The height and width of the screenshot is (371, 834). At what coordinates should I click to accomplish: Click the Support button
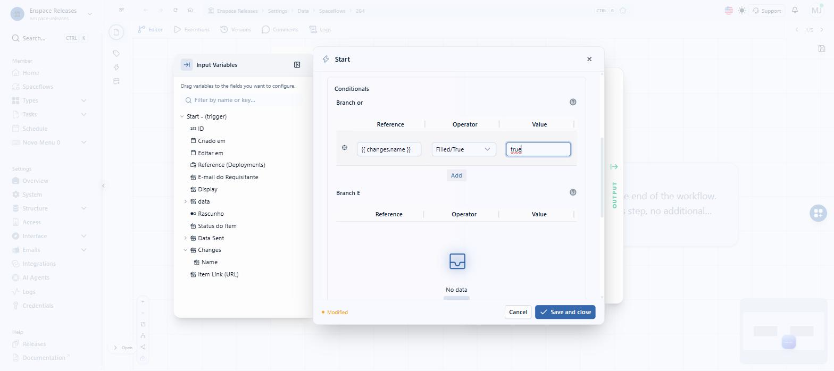point(766,11)
